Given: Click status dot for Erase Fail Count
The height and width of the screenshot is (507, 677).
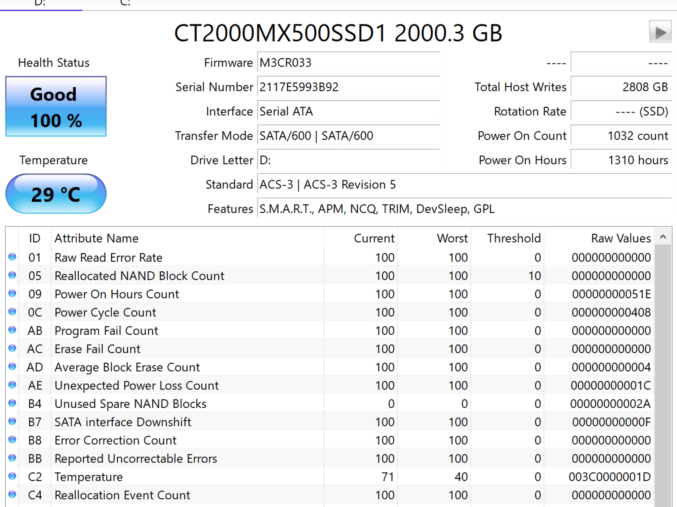Looking at the screenshot, I should click(x=12, y=348).
